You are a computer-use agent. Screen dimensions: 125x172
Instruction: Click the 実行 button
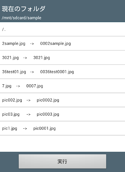[x=62, y=161]
